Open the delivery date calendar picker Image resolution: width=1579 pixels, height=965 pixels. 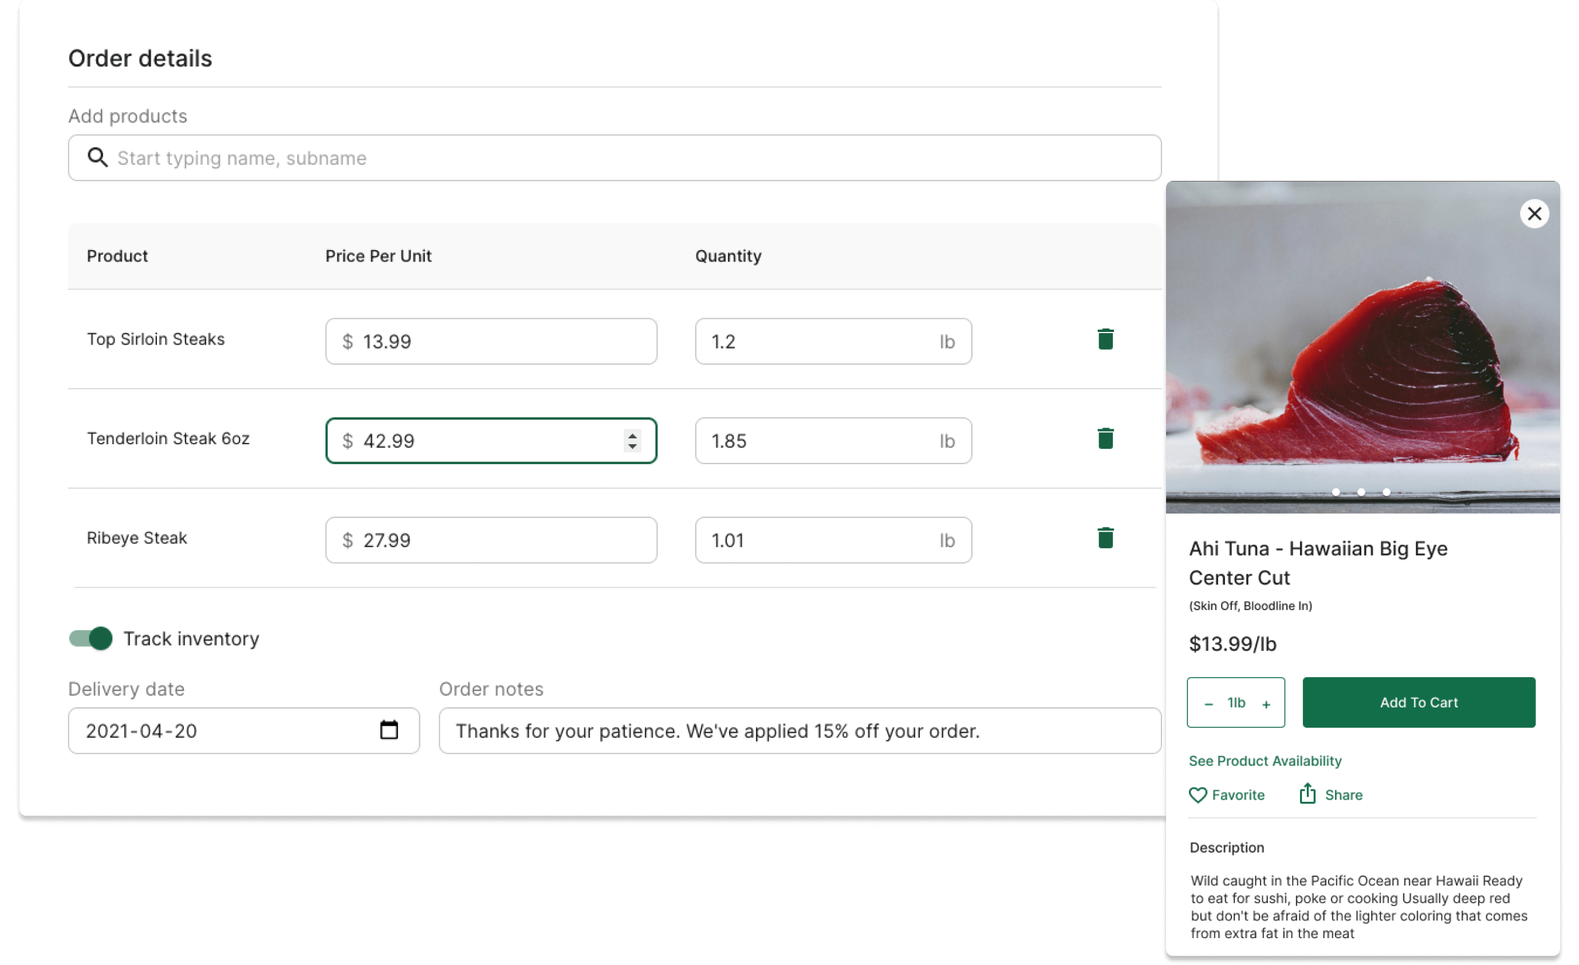389,730
